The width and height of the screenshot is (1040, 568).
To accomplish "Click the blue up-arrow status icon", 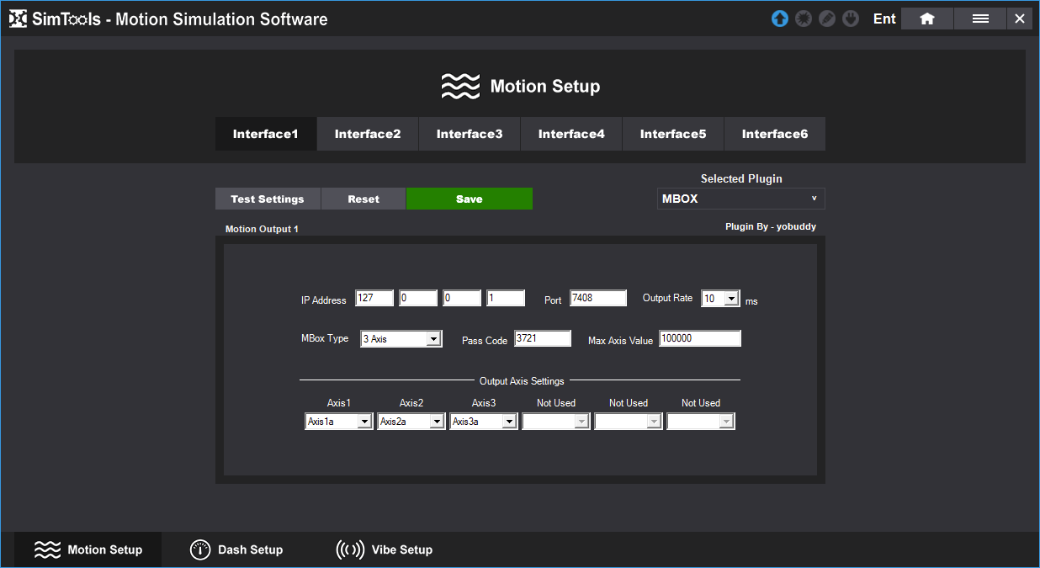I will (780, 19).
